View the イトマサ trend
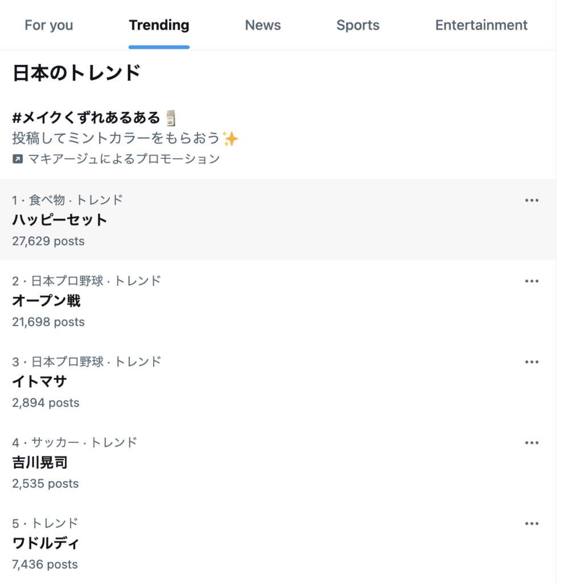This screenshot has width=568, height=583. 39,382
